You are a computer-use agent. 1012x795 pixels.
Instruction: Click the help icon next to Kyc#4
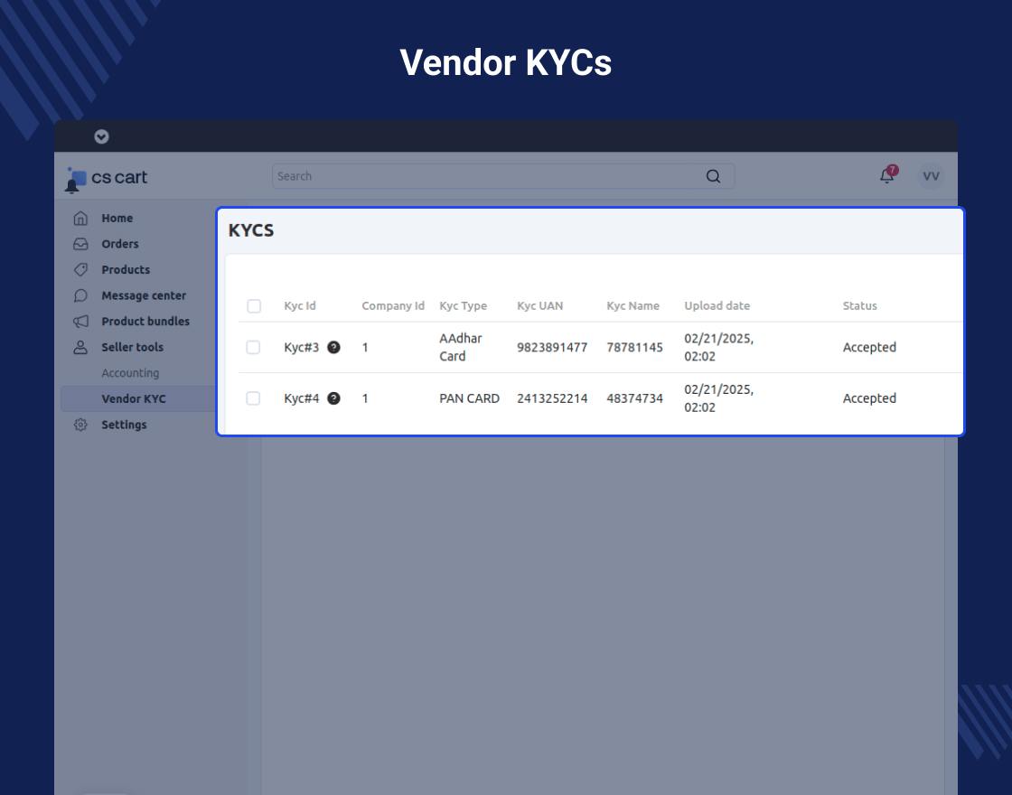[333, 398]
